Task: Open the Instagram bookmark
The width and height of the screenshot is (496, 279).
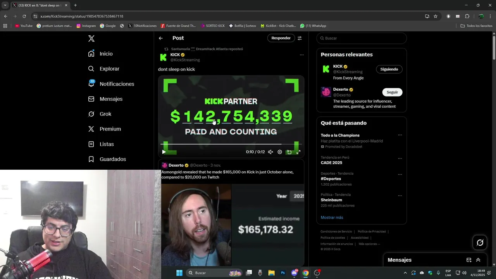Action: click(86, 26)
